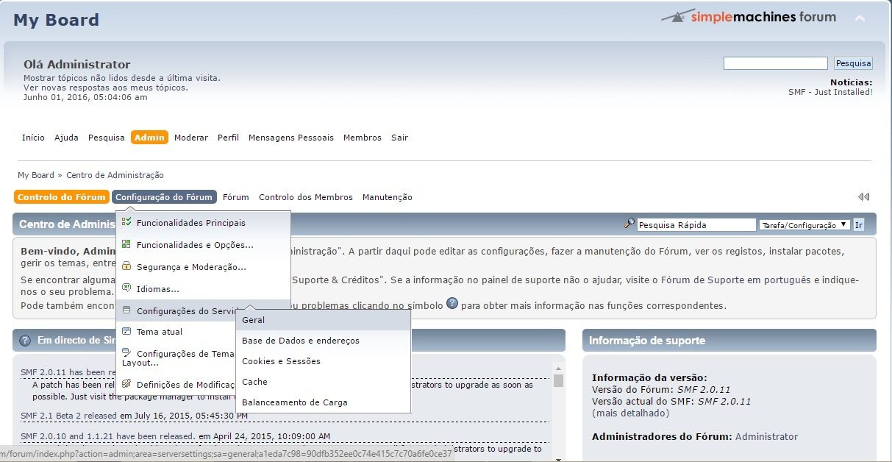Choose Geral in the server settings submenu
Image resolution: width=892 pixels, height=462 pixels.
pyautogui.click(x=323, y=320)
